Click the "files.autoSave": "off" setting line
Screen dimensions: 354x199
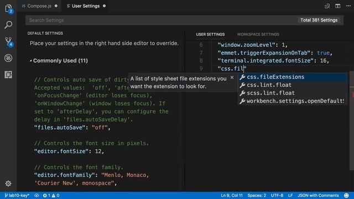[x=72, y=128]
